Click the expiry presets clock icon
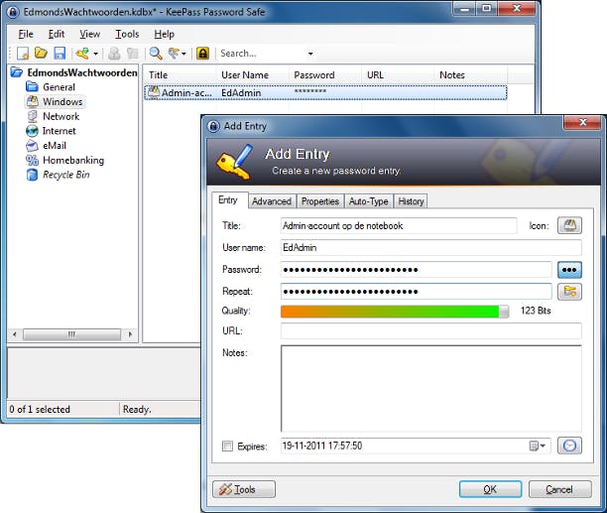 tap(569, 446)
